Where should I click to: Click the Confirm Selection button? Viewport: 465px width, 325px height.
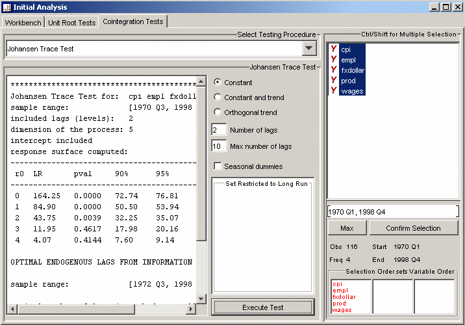point(413,228)
